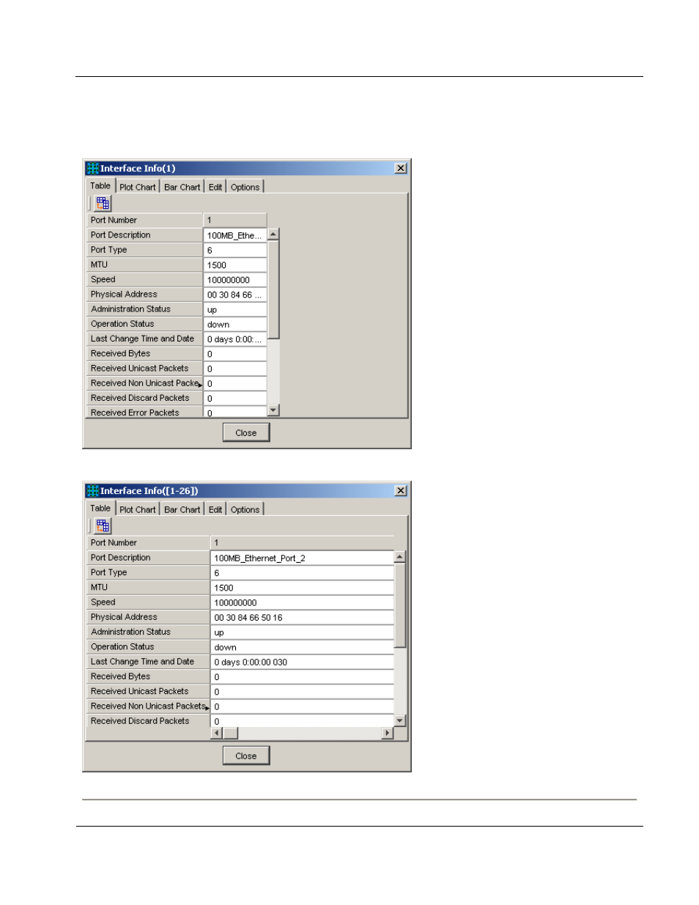Close the Interface Info(1) window with X
699x905 pixels.
tap(401, 169)
